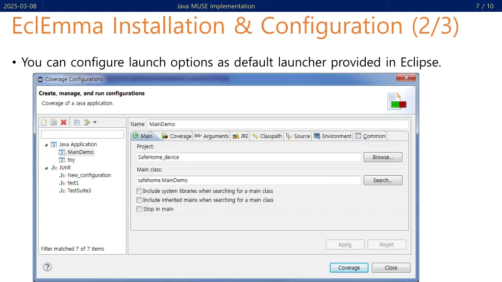
Task: Click the Close button at bottom
Action: pos(391,268)
